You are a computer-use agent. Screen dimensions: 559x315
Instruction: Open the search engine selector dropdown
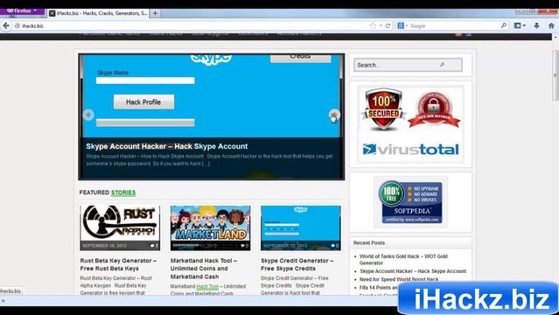(x=402, y=25)
